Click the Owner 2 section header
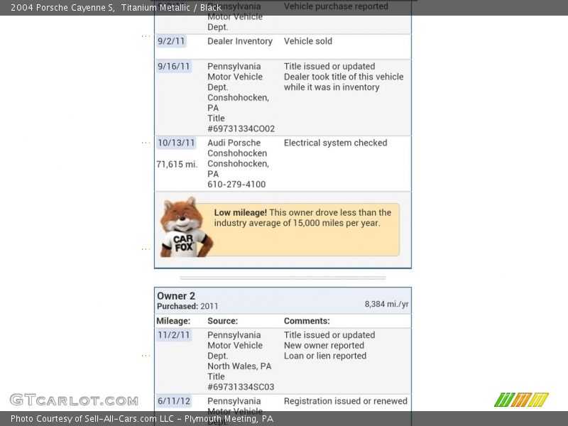 176,296
